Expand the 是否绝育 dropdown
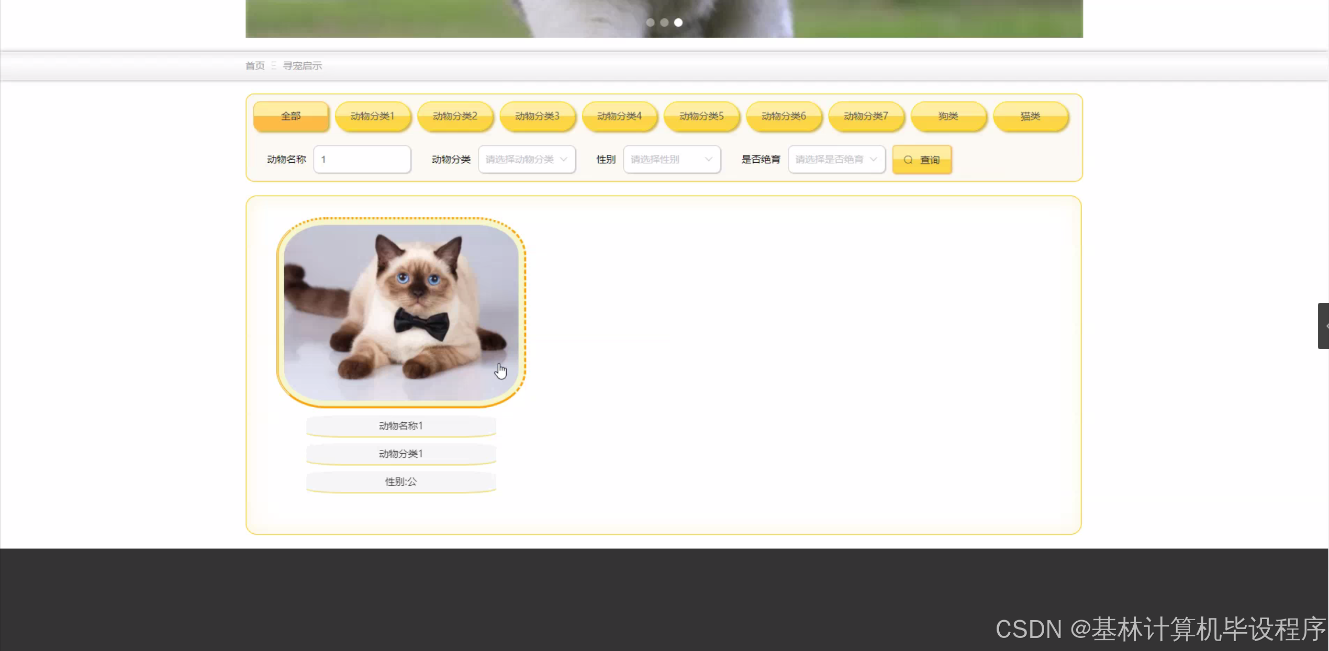 (836, 159)
